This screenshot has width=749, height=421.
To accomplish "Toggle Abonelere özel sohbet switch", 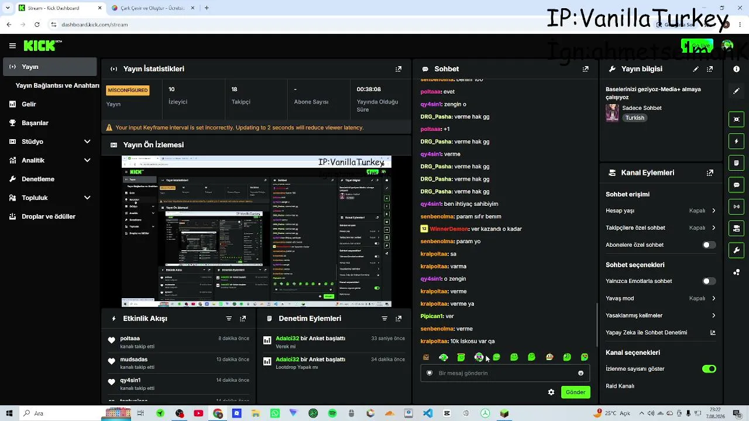I will (x=709, y=245).
